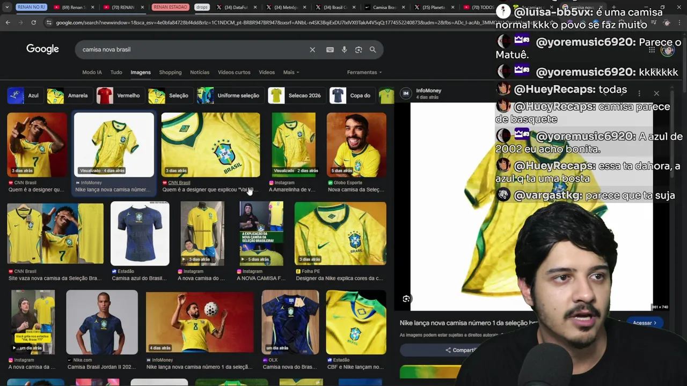Open the Notícias tab
This screenshot has width=687, height=386.
(x=200, y=72)
